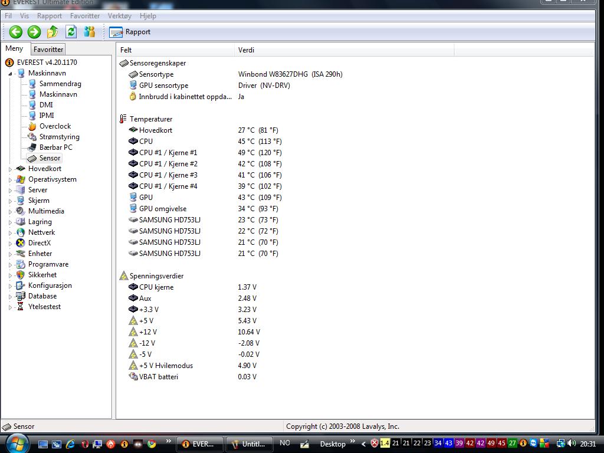
Task: Click the Sikkerhet shield icon
Action: [20, 275]
